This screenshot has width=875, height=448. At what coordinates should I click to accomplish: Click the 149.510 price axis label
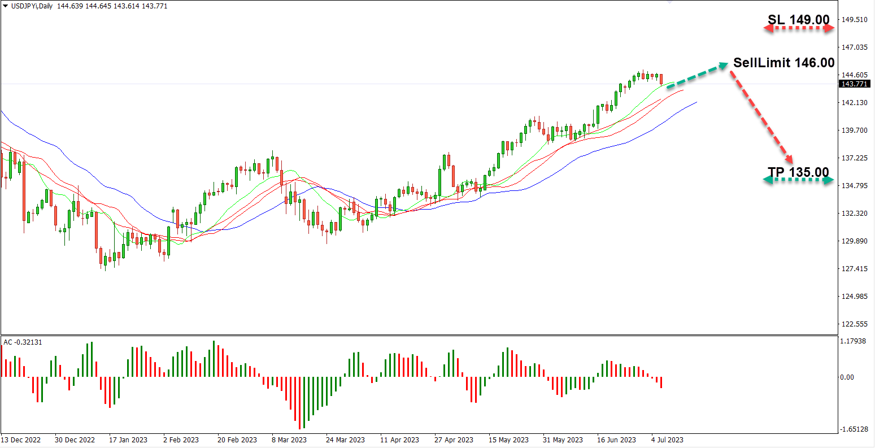[855, 19]
